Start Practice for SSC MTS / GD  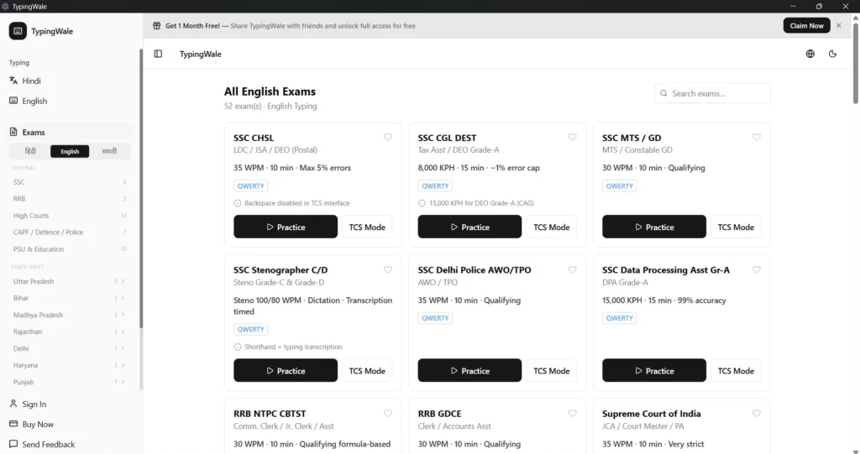tap(653, 227)
